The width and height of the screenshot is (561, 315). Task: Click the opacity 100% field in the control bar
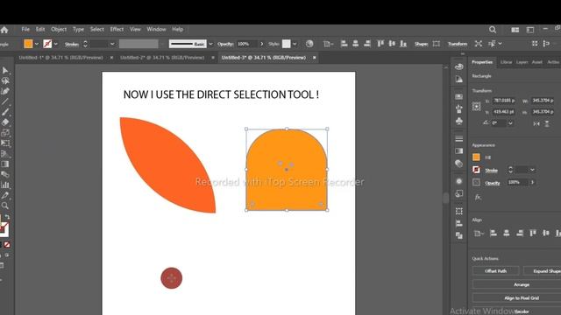pos(247,44)
